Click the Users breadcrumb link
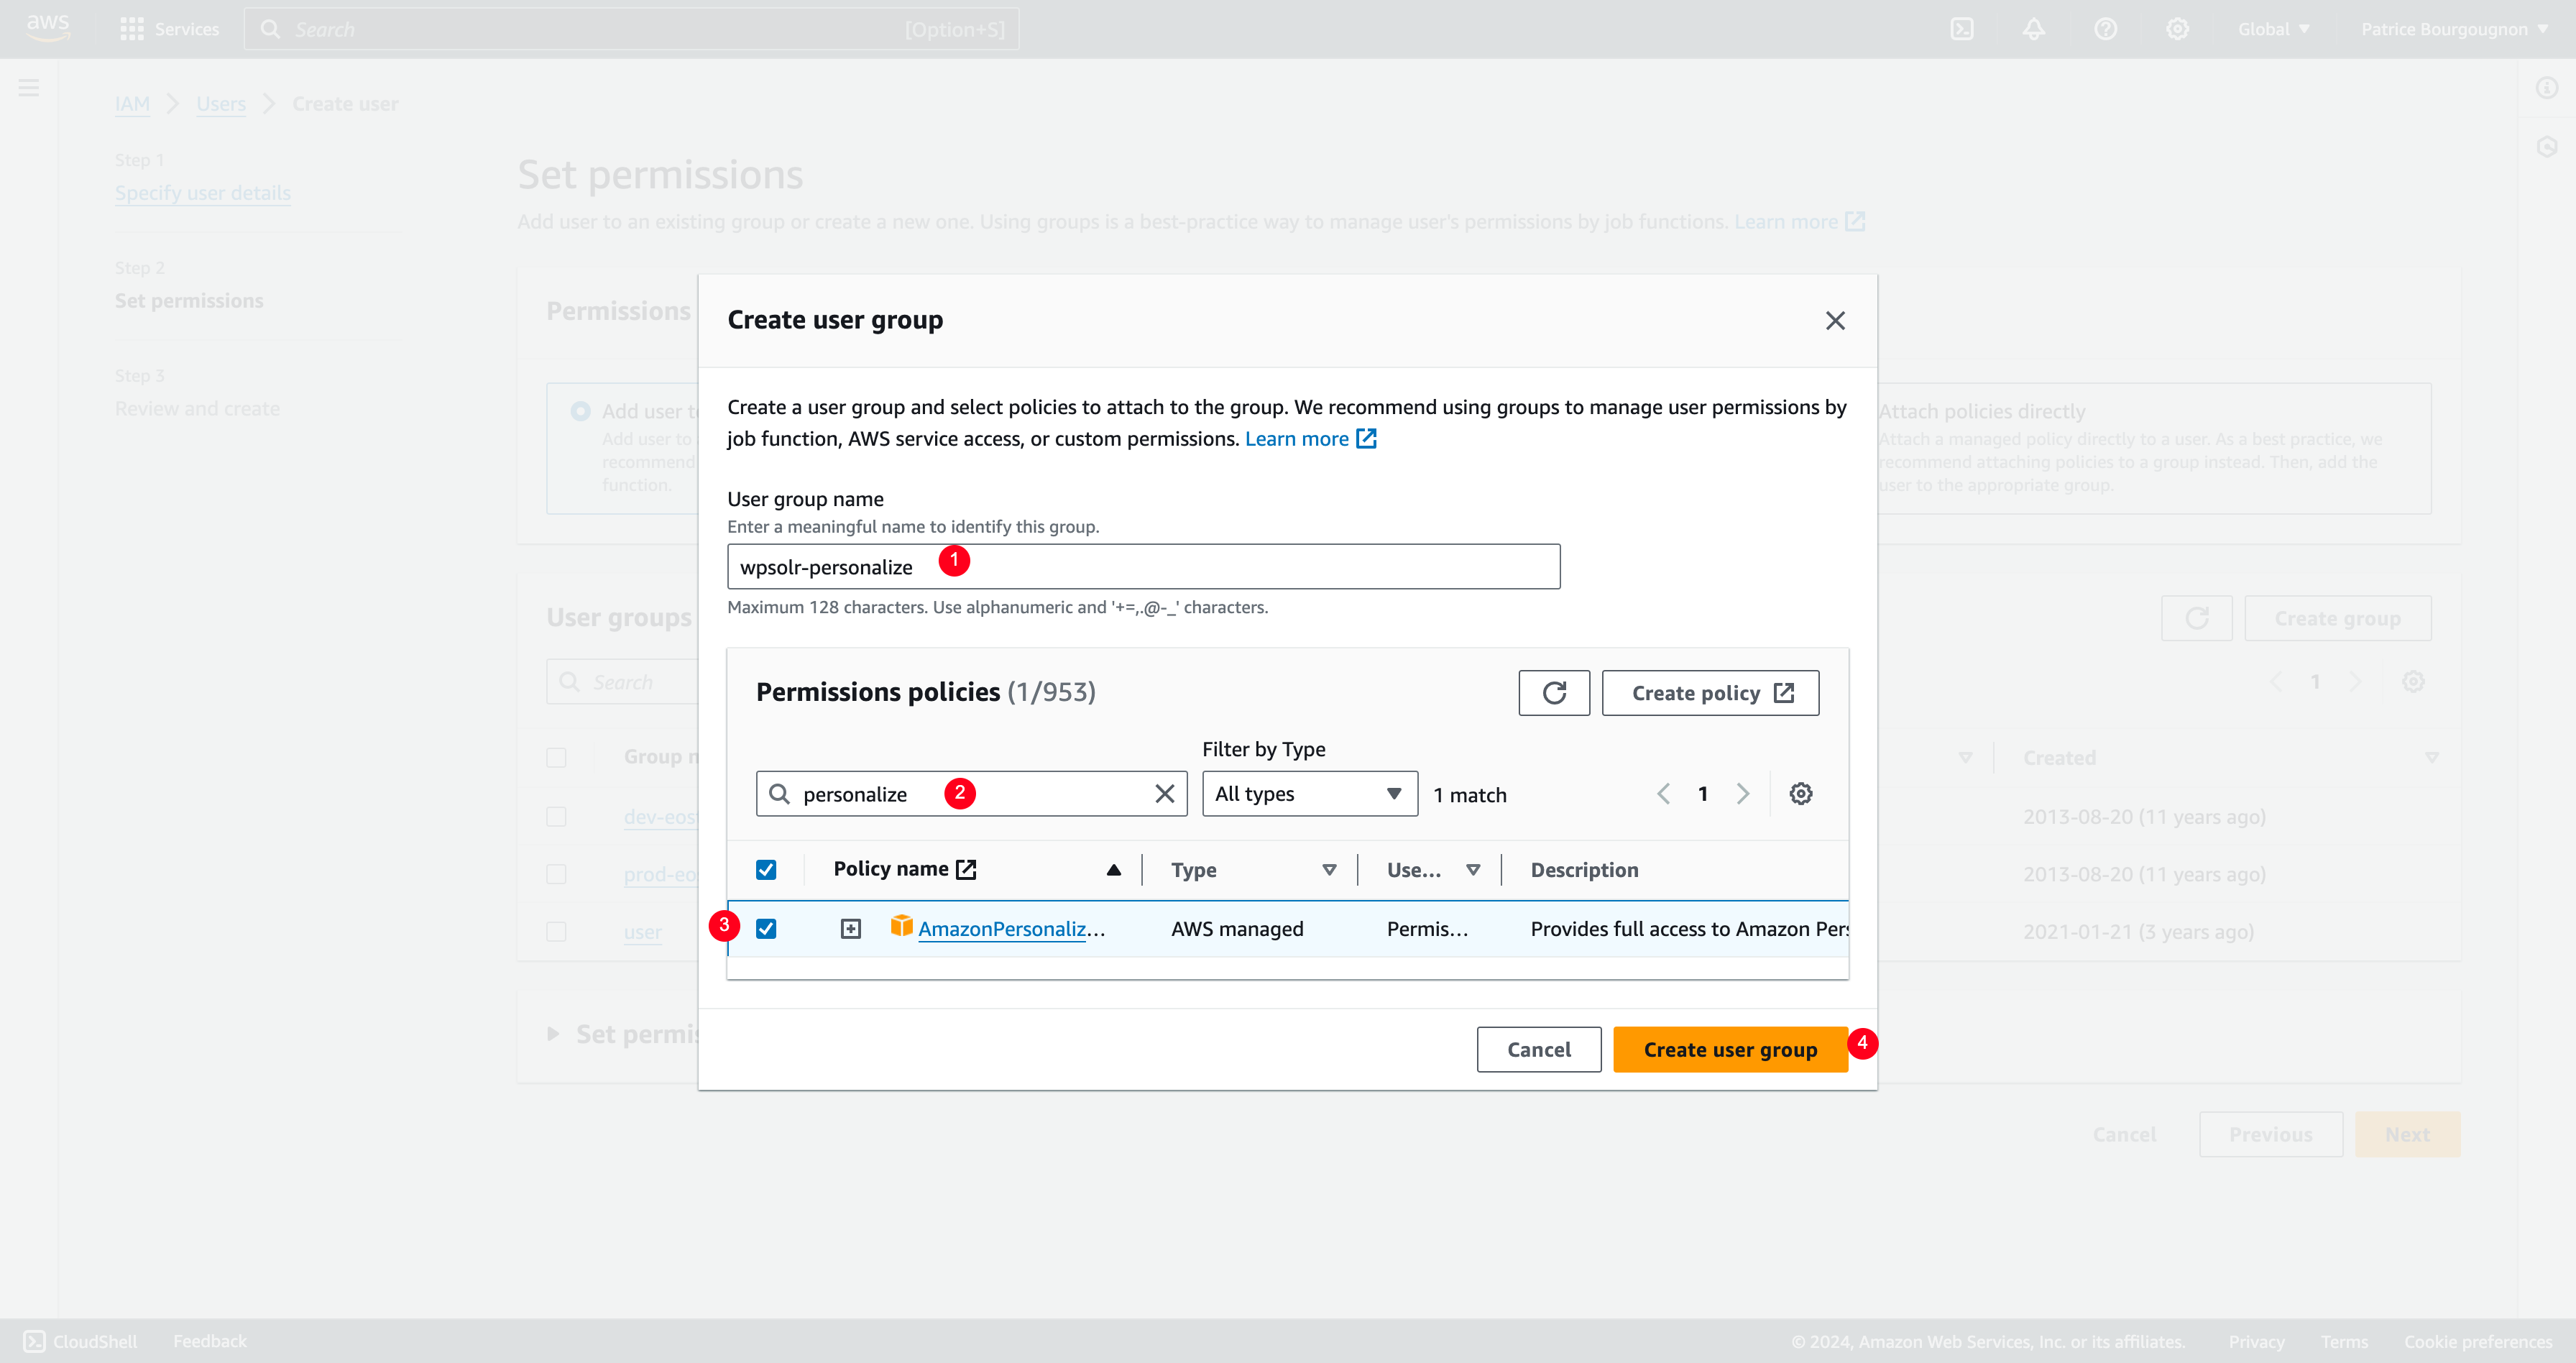 (x=221, y=104)
